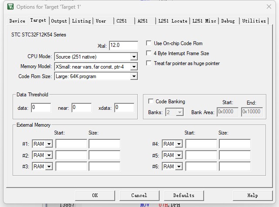Open the Help button

click(253, 195)
